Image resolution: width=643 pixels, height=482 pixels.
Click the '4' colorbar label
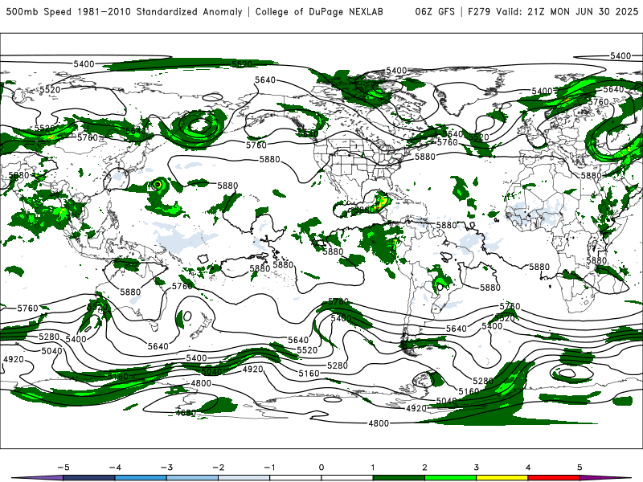click(528, 468)
